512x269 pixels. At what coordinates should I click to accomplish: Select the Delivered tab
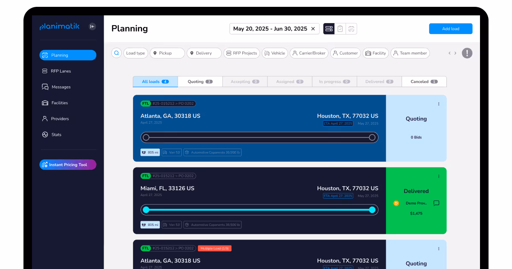379,82
